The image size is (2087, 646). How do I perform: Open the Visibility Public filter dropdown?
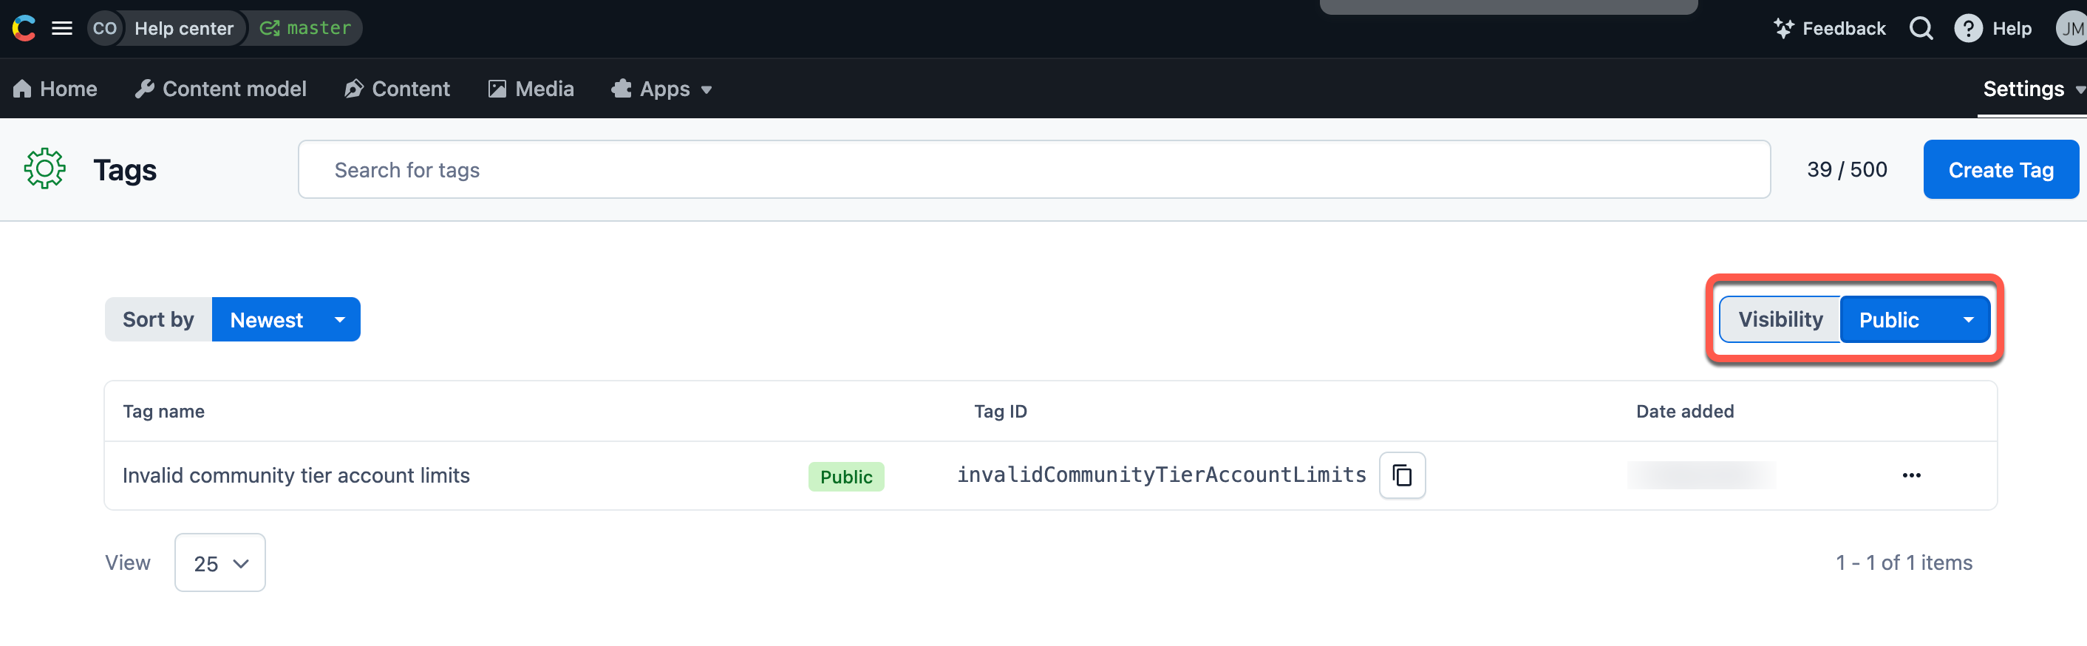[1914, 319]
